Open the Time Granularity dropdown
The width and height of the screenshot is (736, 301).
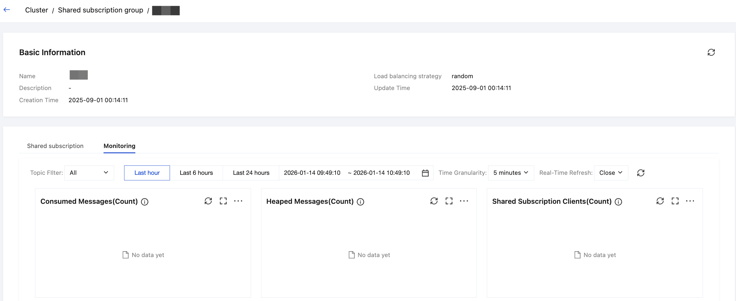pyautogui.click(x=511, y=173)
